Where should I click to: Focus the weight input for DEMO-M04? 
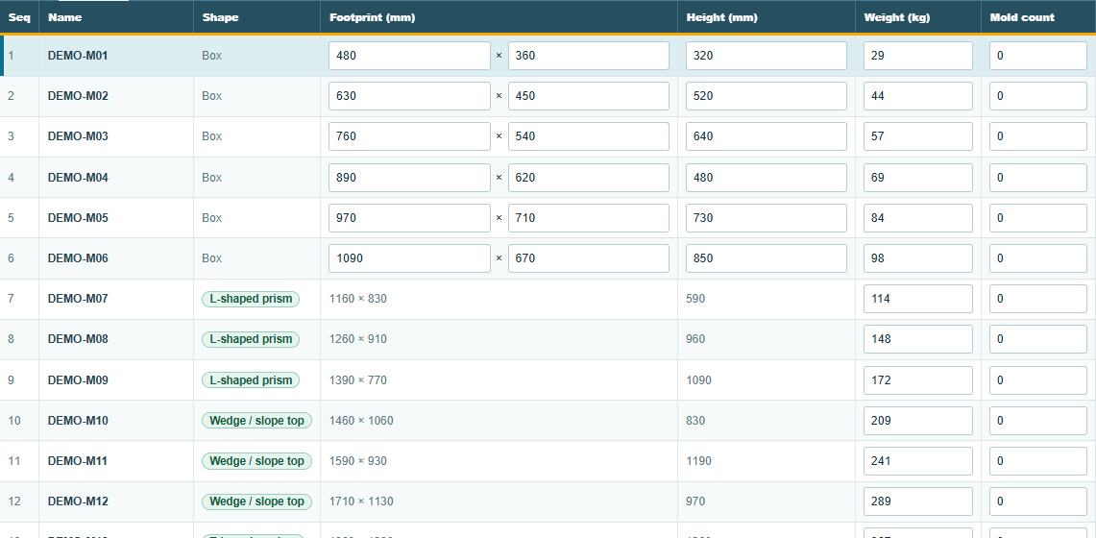(917, 178)
